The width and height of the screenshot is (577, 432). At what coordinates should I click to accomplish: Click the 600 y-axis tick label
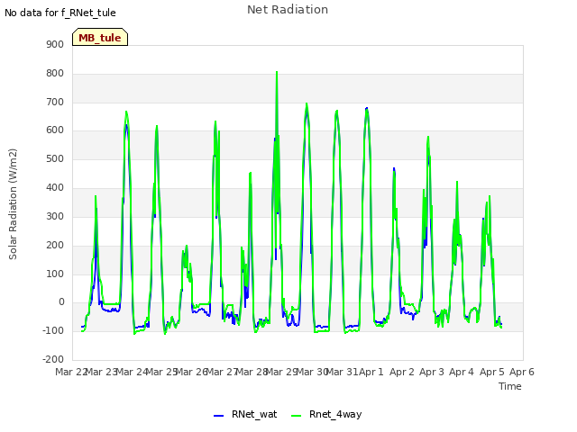(55, 130)
